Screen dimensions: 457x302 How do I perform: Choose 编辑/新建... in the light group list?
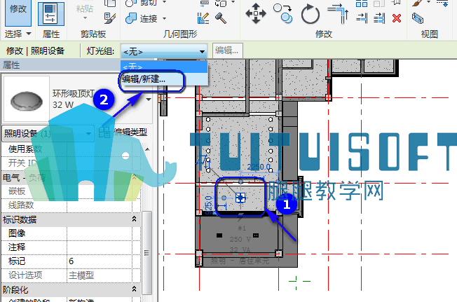[164, 79]
